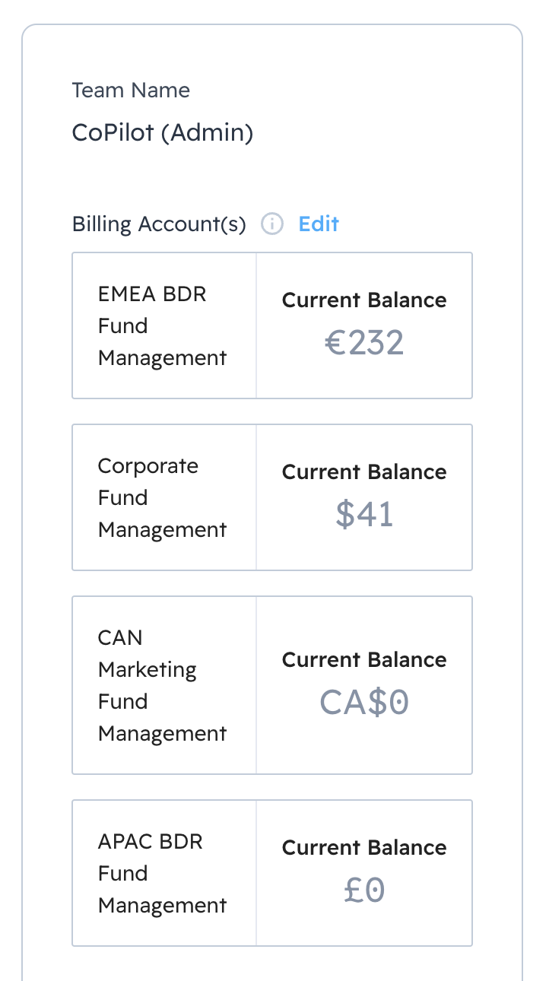Click the £0 balance amount
This screenshot has width=549, height=981.
click(364, 891)
